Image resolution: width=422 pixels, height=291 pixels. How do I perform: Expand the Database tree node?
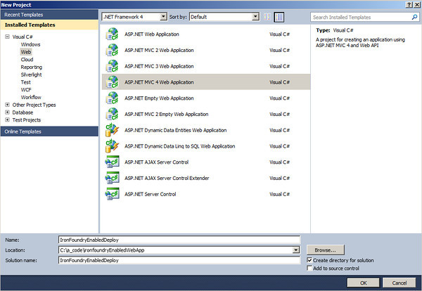click(7, 112)
